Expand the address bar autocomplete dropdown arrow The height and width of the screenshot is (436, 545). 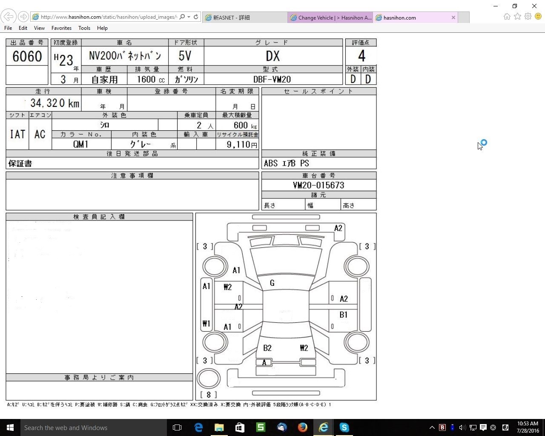tap(189, 17)
